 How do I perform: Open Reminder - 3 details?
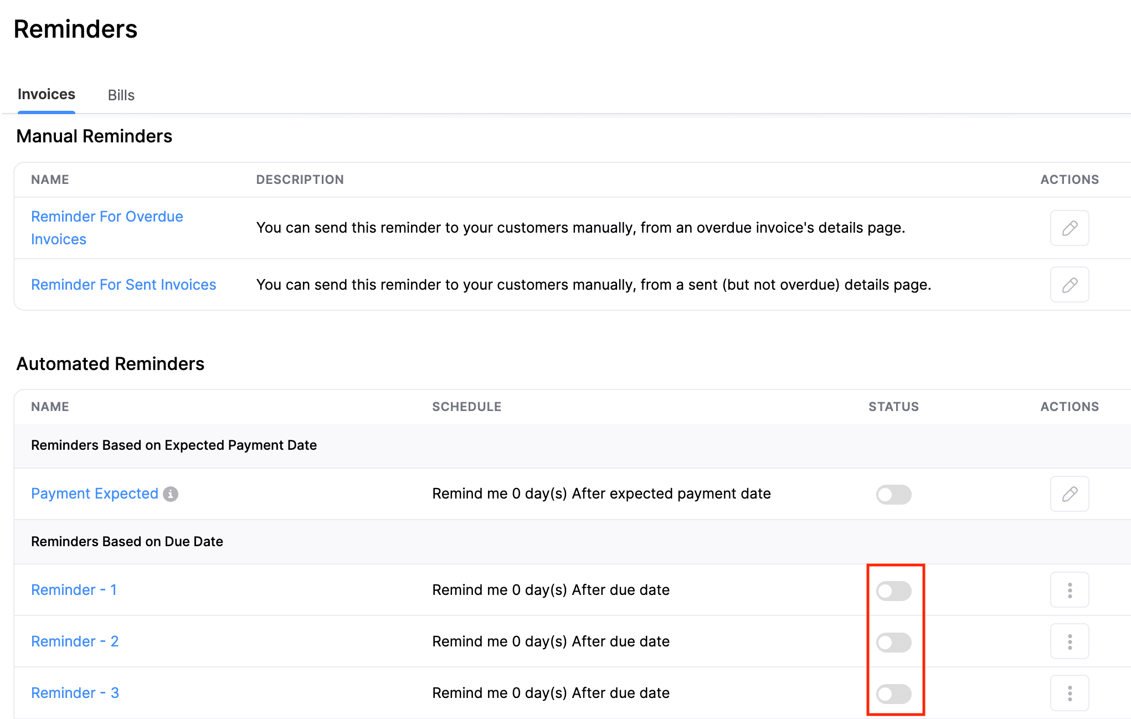tap(74, 692)
